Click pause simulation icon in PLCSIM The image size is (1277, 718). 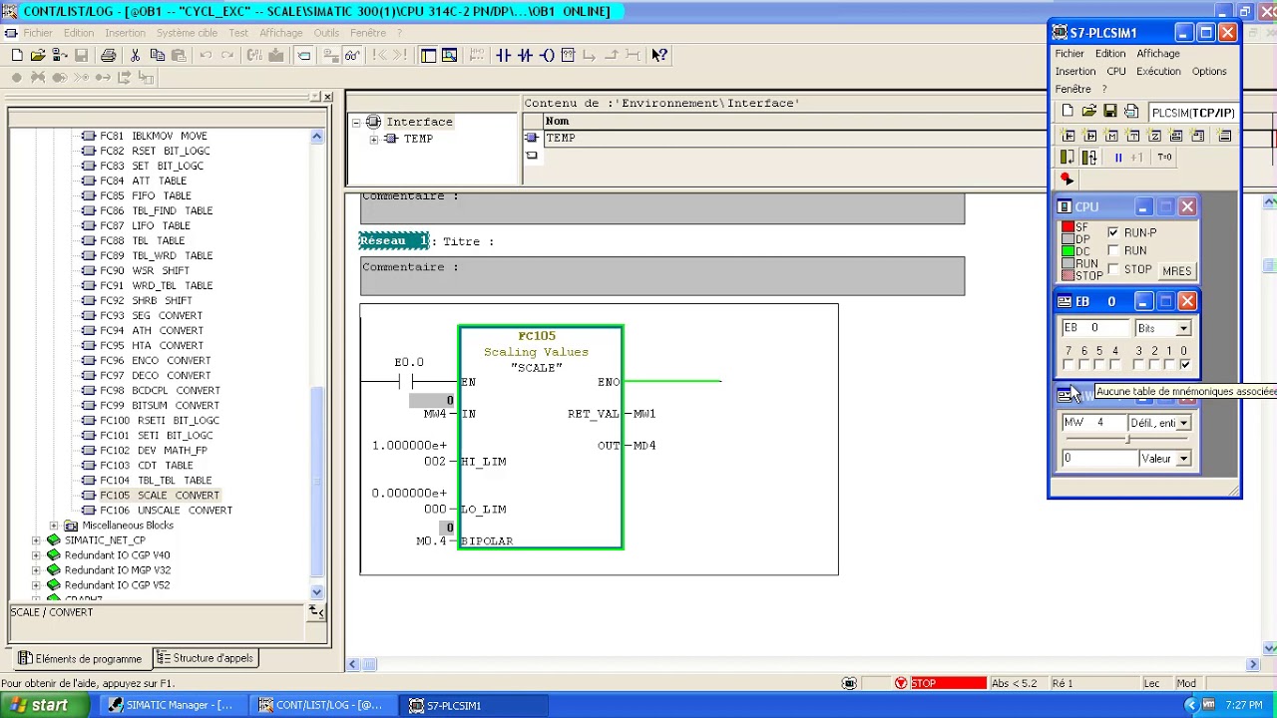click(1118, 158)
